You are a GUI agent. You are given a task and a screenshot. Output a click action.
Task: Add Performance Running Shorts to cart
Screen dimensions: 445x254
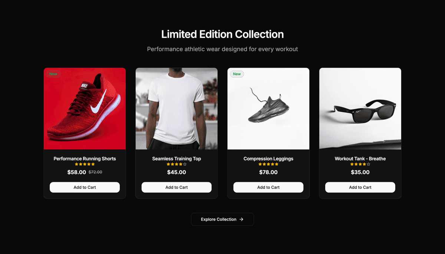(x=85, y=187)
